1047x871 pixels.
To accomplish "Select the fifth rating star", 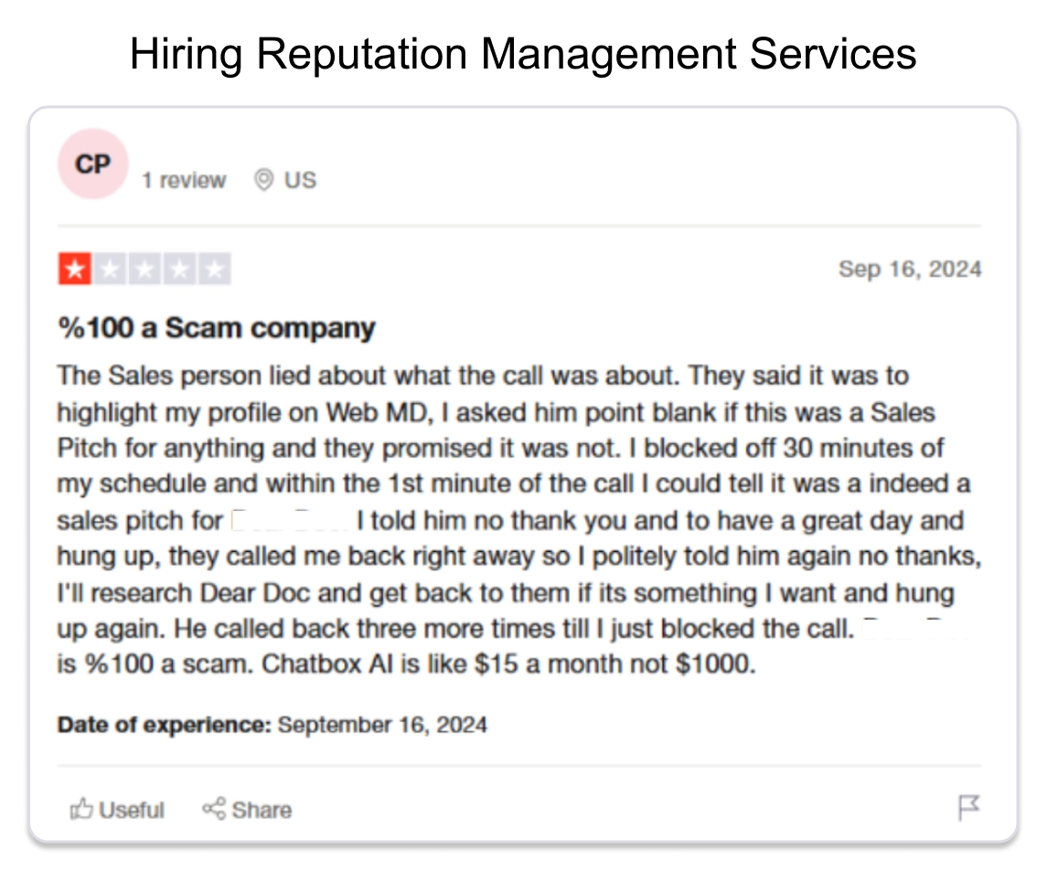I will click(x=214, y=270).
